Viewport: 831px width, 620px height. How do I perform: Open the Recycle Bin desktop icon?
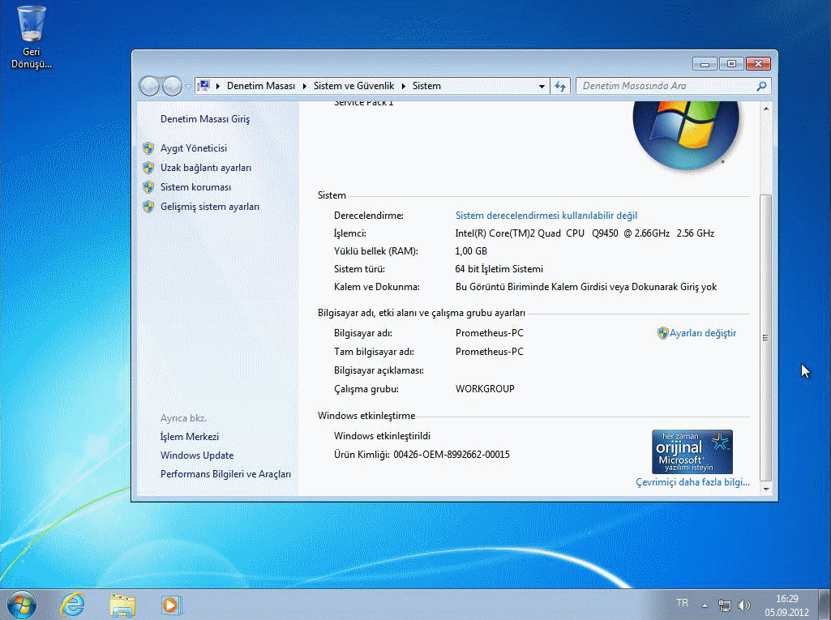[x=32, y=37]
